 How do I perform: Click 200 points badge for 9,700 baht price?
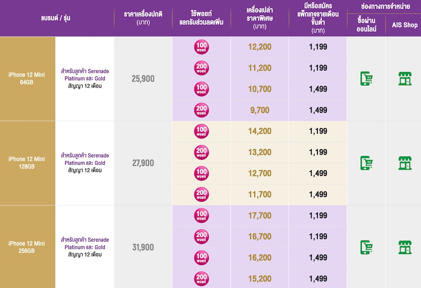tap(201, 110)
